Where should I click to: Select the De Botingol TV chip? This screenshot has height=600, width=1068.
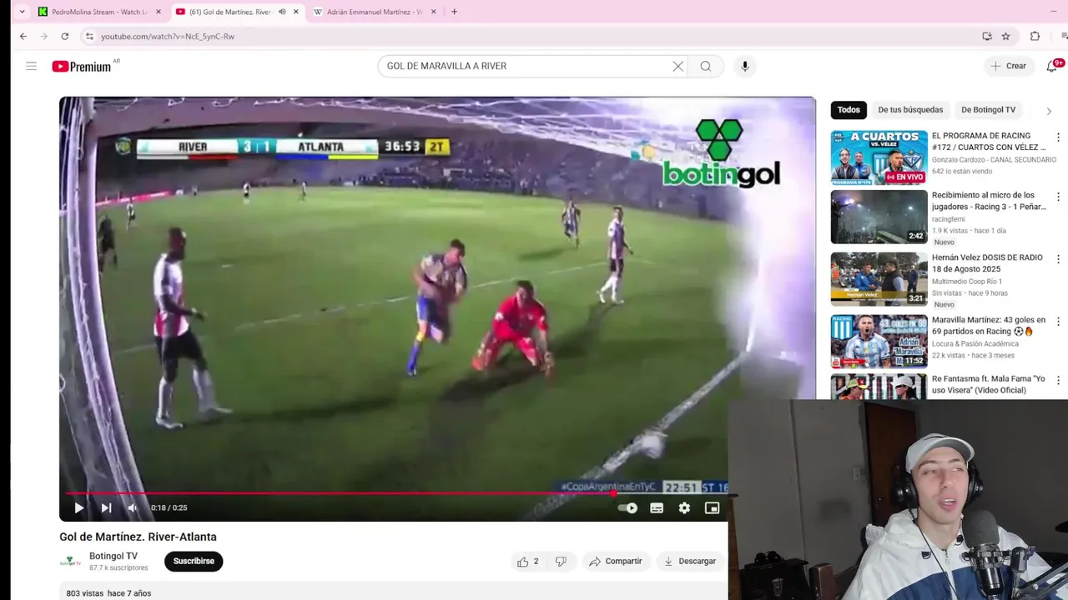point(989,110)
